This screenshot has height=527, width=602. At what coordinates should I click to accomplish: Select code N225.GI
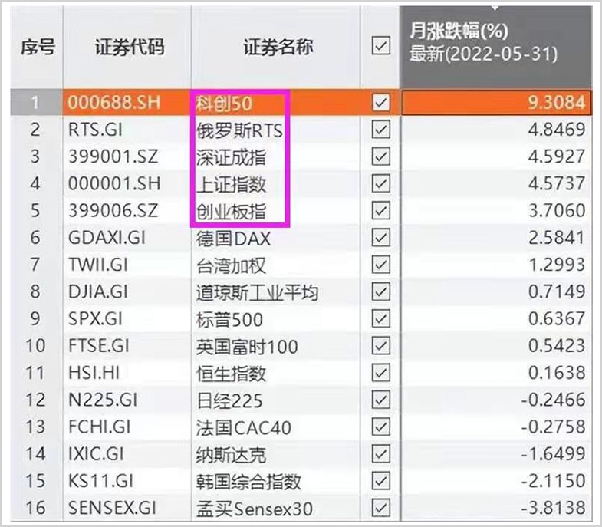103,400
